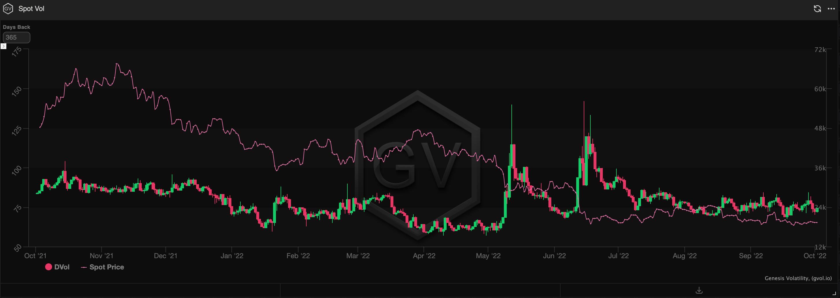The height and width of the screenshot is (298, 840).
Task: Click the 175 left axis value
Action: (16, 51)
